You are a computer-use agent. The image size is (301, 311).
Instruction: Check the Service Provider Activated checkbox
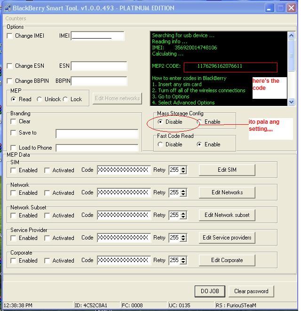47,238
